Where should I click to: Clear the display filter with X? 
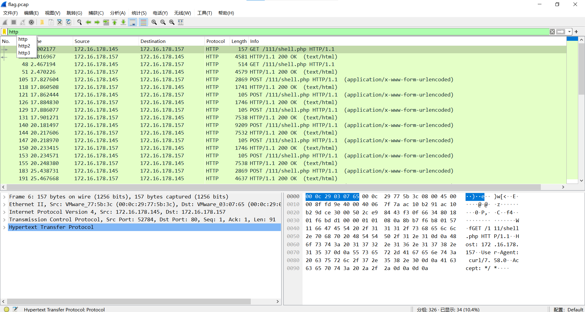coord(552,32)
